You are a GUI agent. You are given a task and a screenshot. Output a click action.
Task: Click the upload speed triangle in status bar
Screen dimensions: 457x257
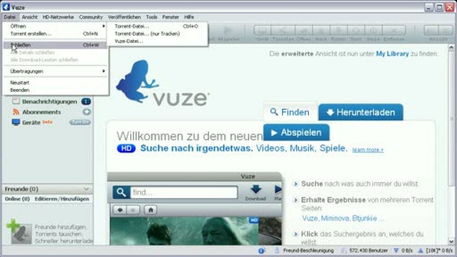[421, 251]
